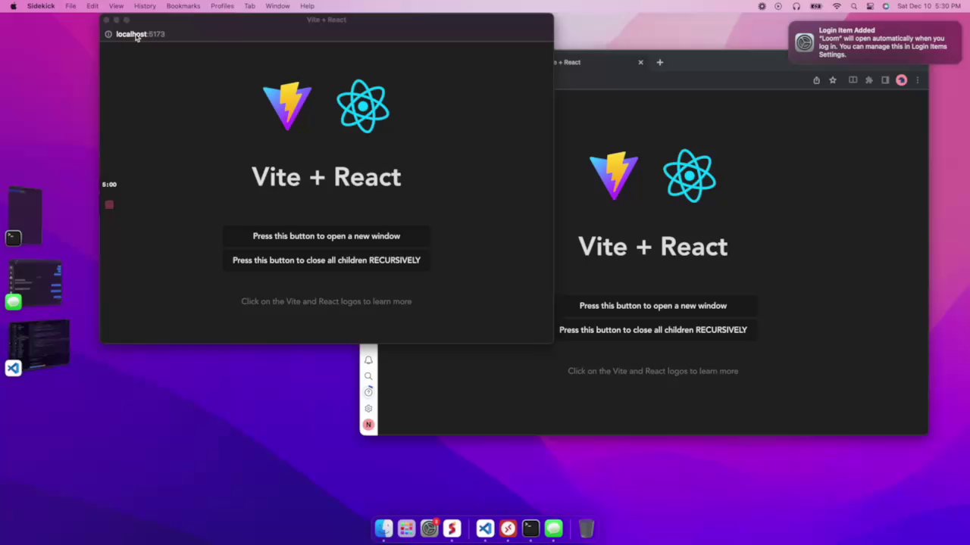
Task: Click the React logo in back window
Action: pos(690,176)
